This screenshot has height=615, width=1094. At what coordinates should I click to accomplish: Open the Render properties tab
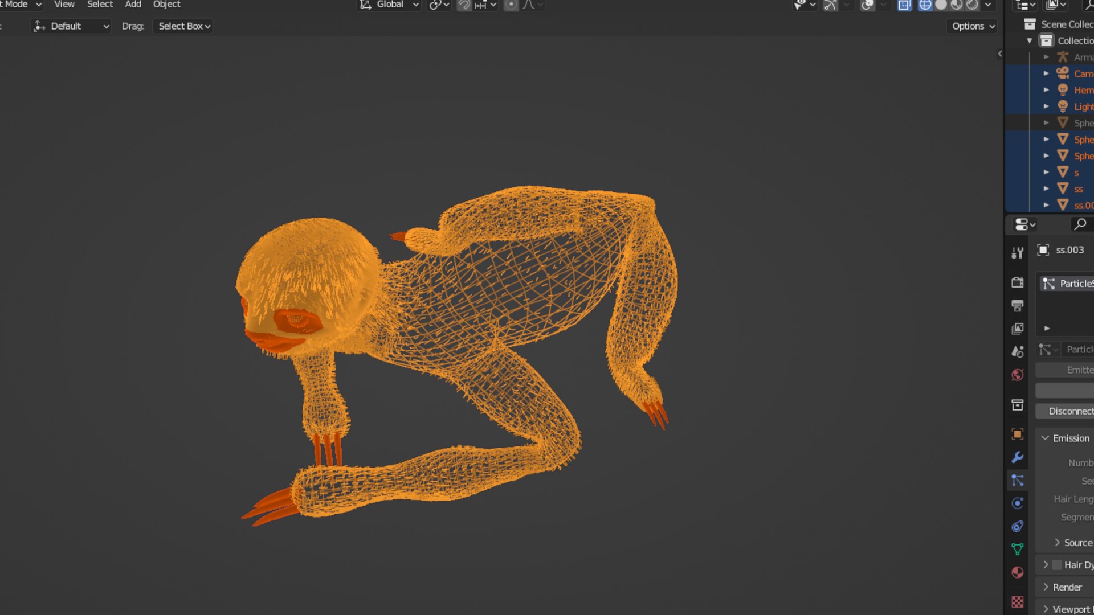point(1017,282)
